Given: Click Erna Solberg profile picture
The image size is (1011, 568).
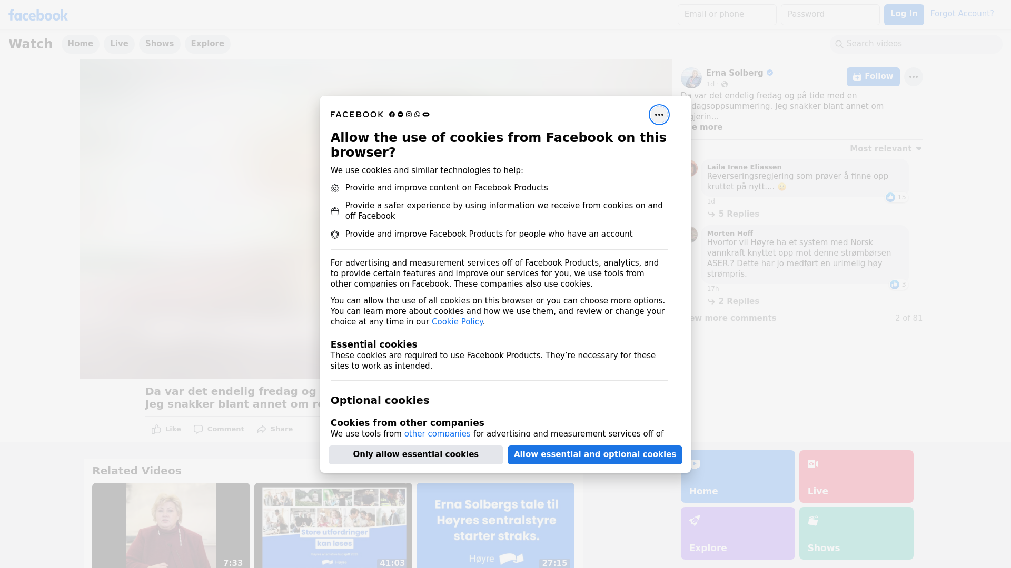Looking at the screenshot, I should 691,78.
